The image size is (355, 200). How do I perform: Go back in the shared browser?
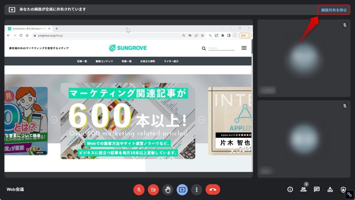click(8, 35)
